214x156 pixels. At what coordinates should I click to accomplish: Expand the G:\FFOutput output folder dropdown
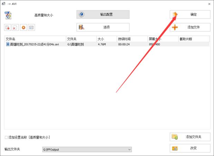[x=129, y=149]
